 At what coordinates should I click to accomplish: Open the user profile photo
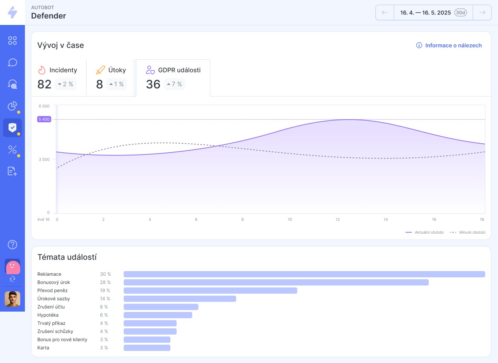point(12,299)
